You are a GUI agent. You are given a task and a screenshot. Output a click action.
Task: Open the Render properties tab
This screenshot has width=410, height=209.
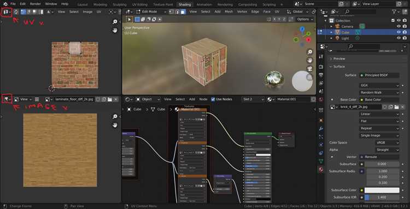pos(321,67)
